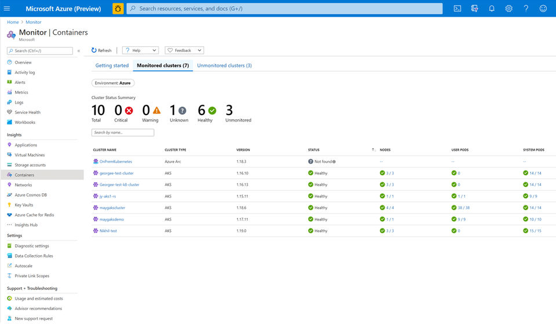Open the notifications bell
The width and height of the screenshot is (556, 324).
(492, 9)
